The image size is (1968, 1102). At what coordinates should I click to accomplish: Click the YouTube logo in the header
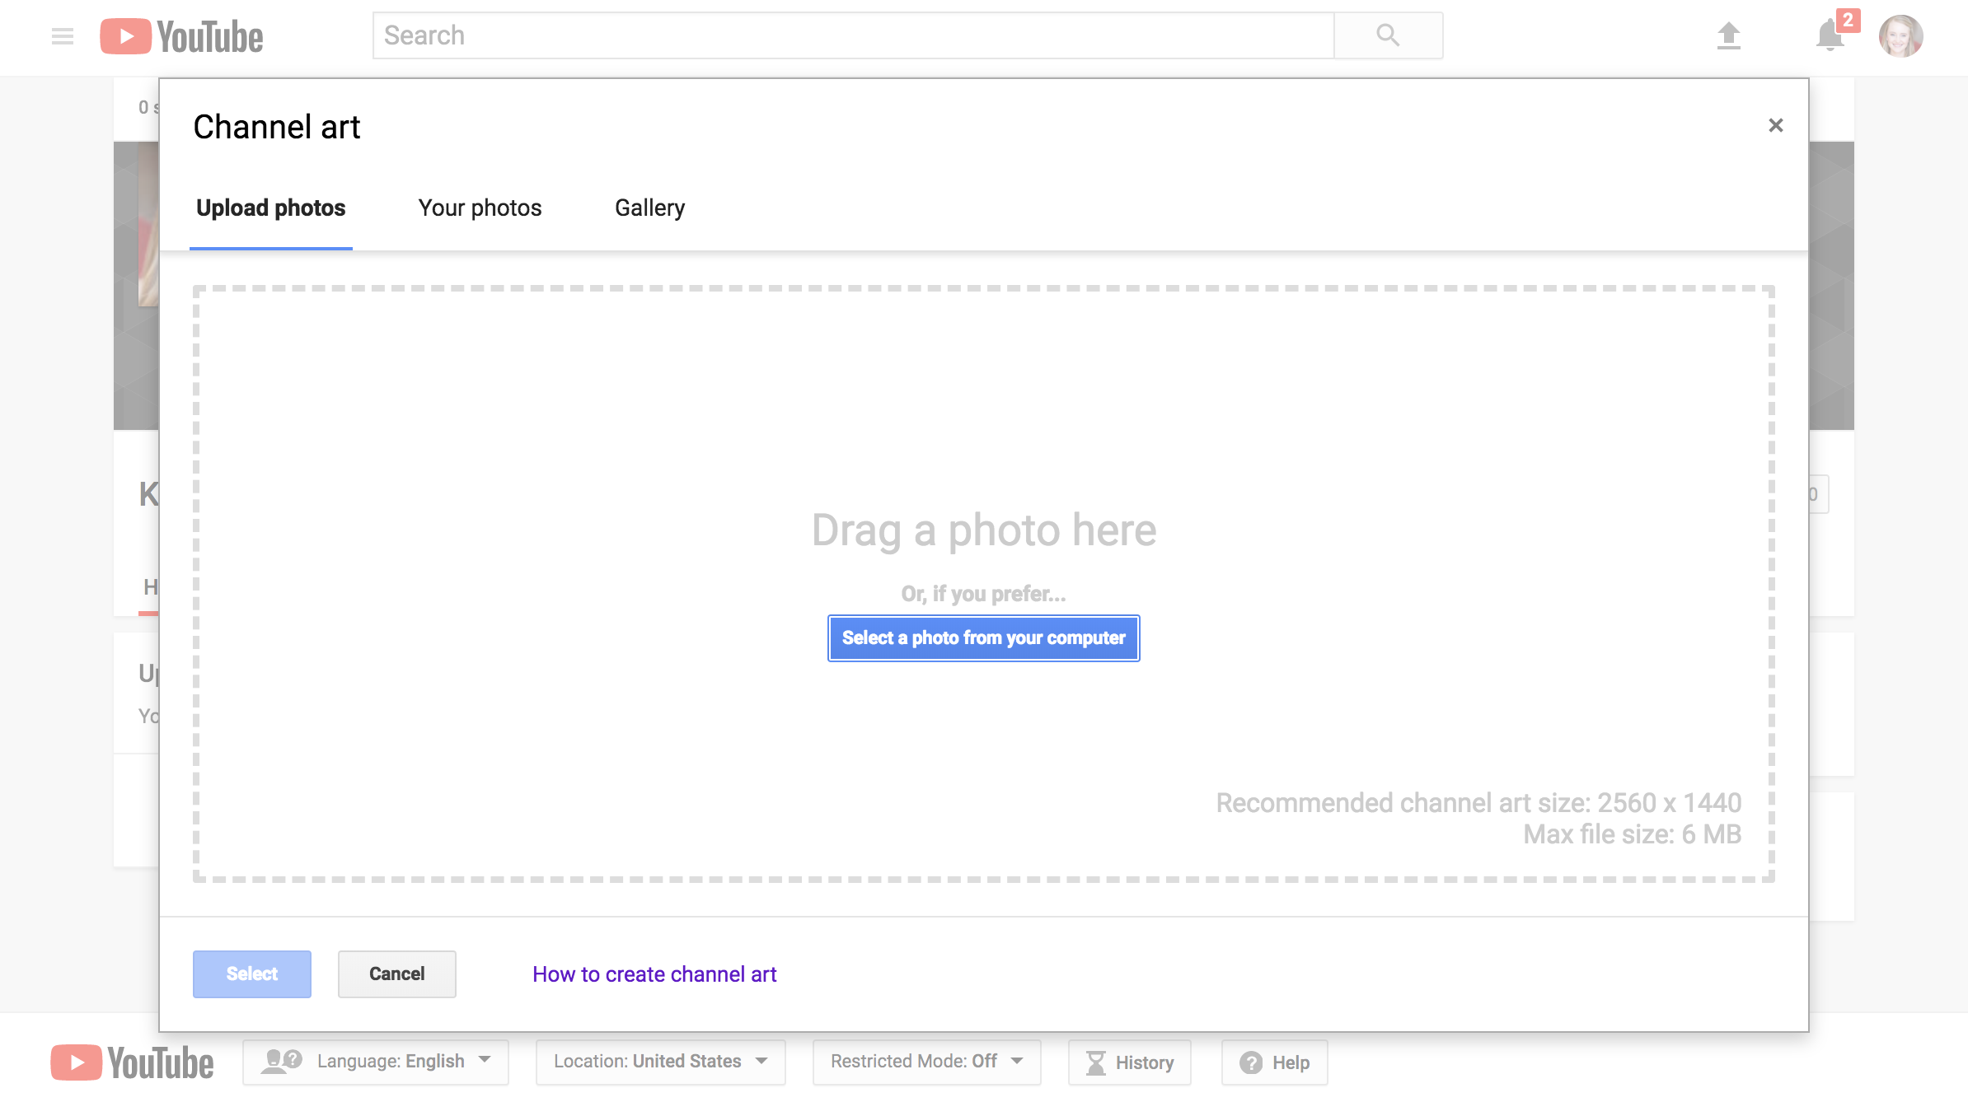182,36
